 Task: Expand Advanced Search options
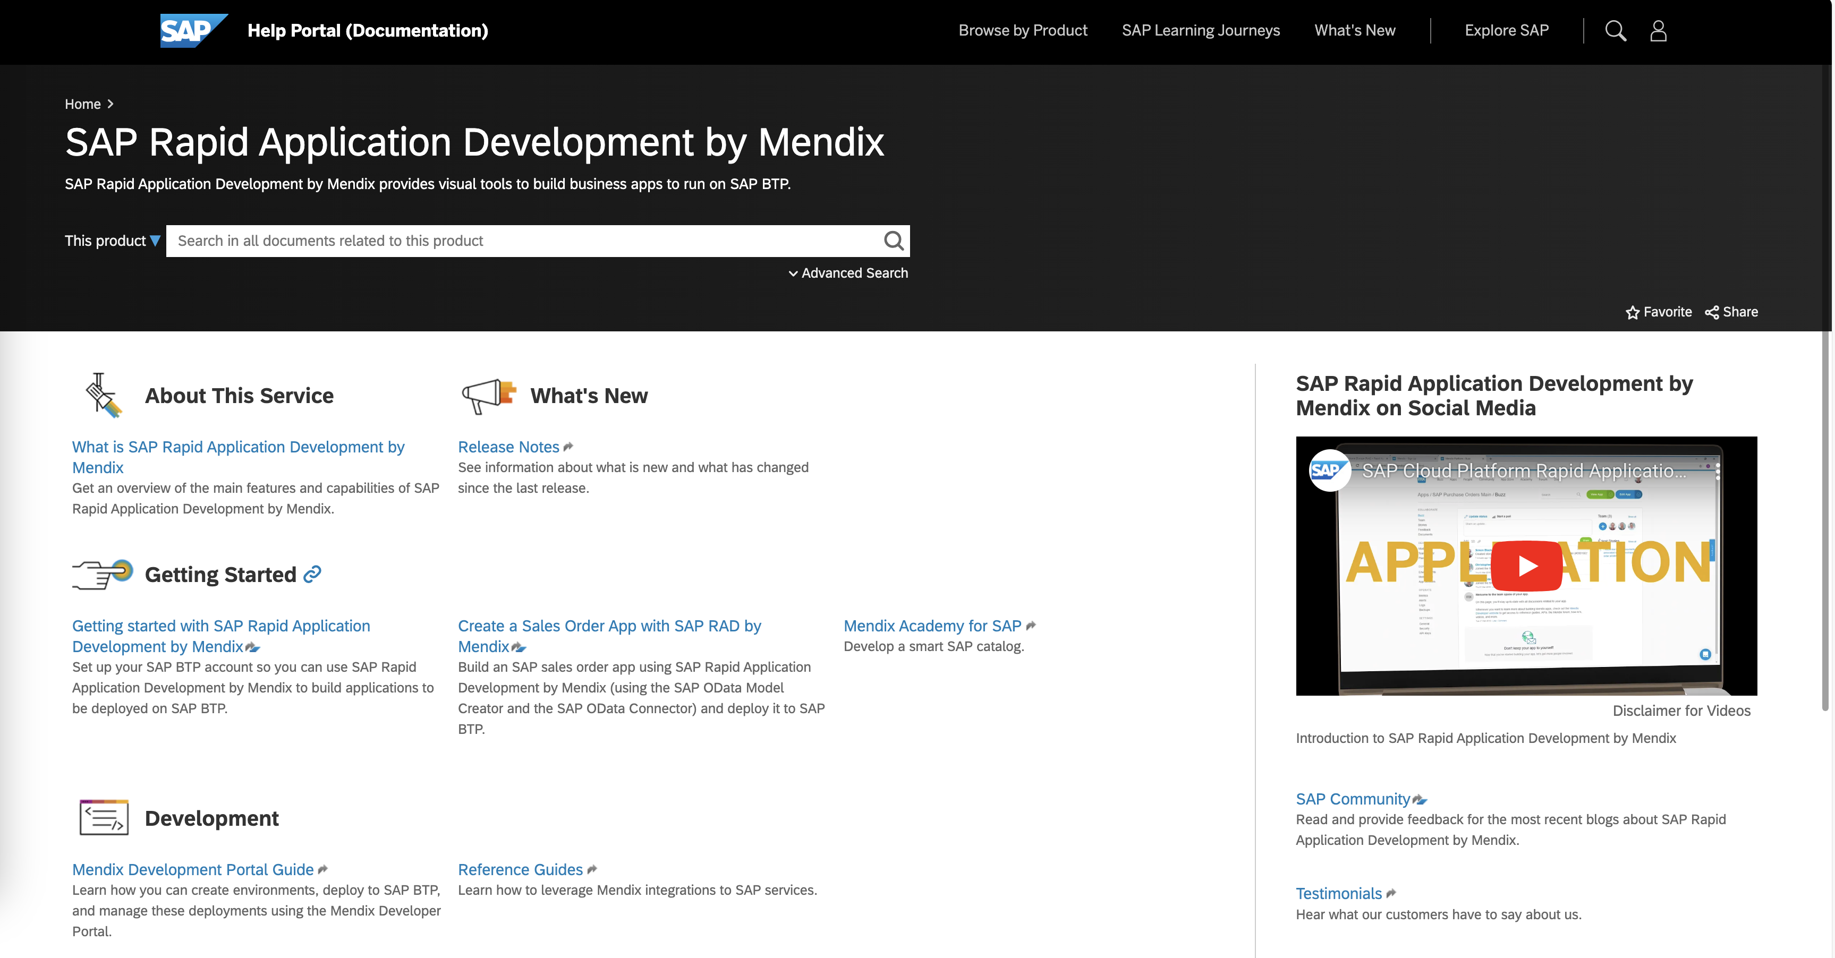(847, 273)
